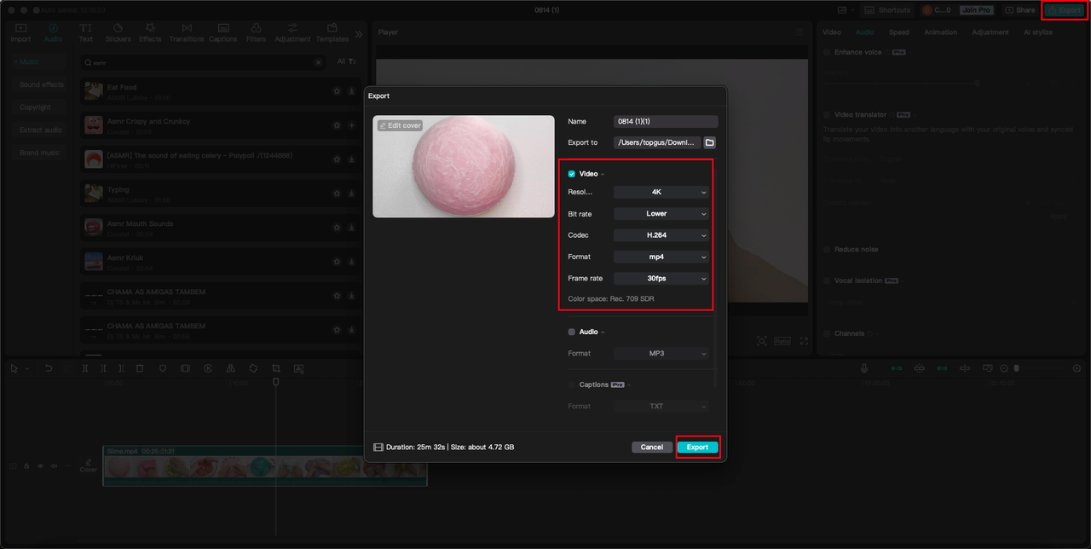Click the player Ratio button
The height and width of the screenshot is (549, 1091).
click(x=782, y=341)
